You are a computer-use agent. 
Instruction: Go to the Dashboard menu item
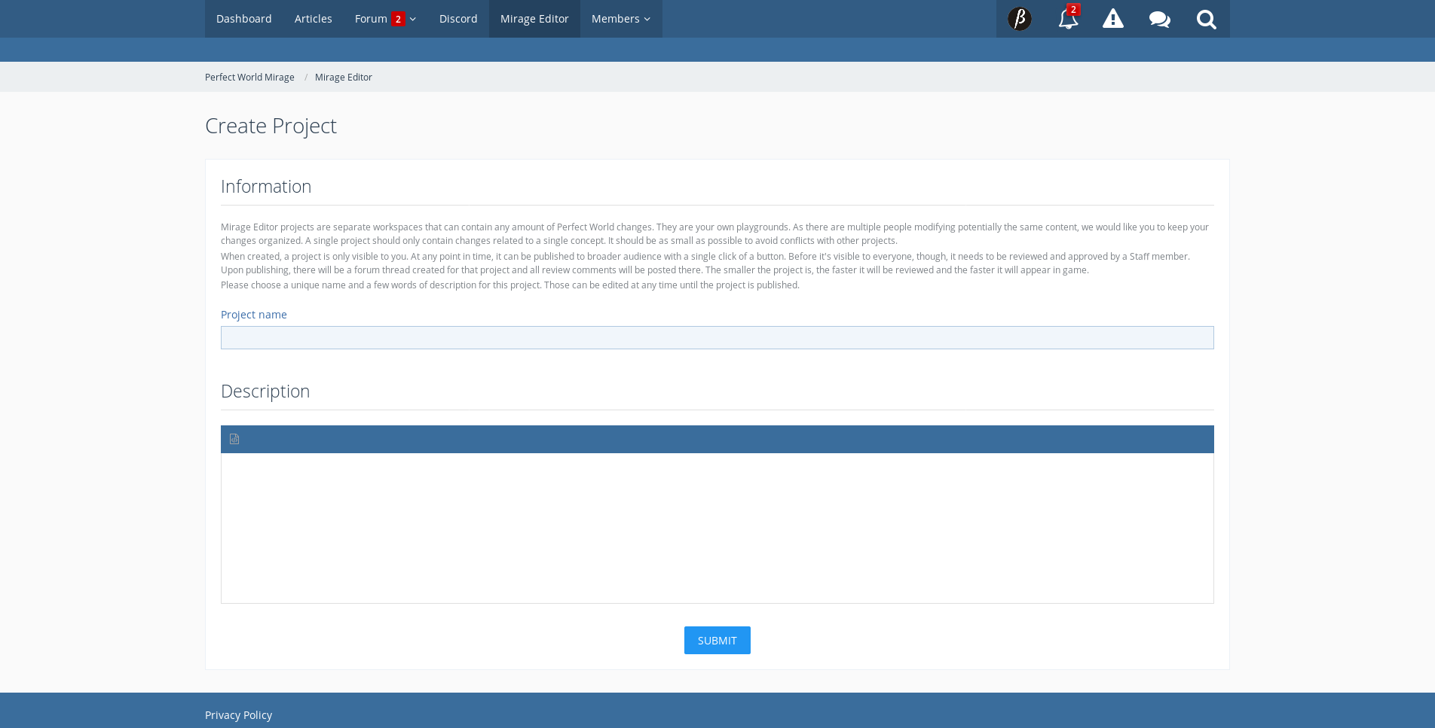point(243,19)
